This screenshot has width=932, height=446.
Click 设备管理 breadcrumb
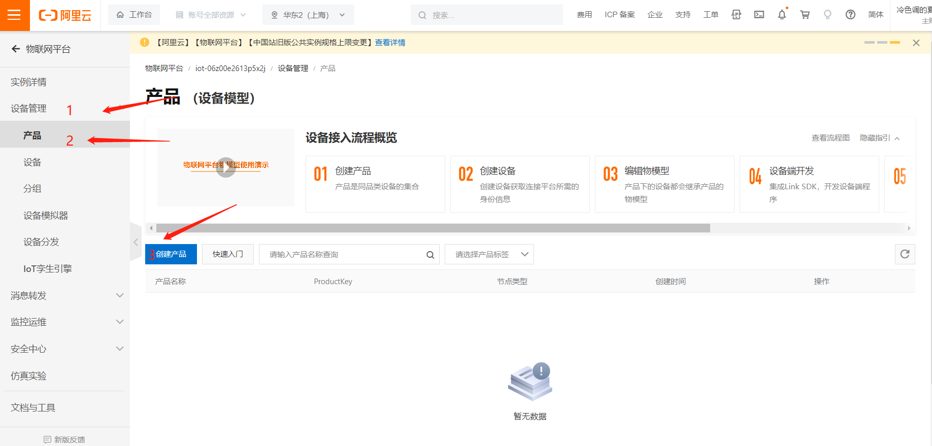[x=293, y=68]
